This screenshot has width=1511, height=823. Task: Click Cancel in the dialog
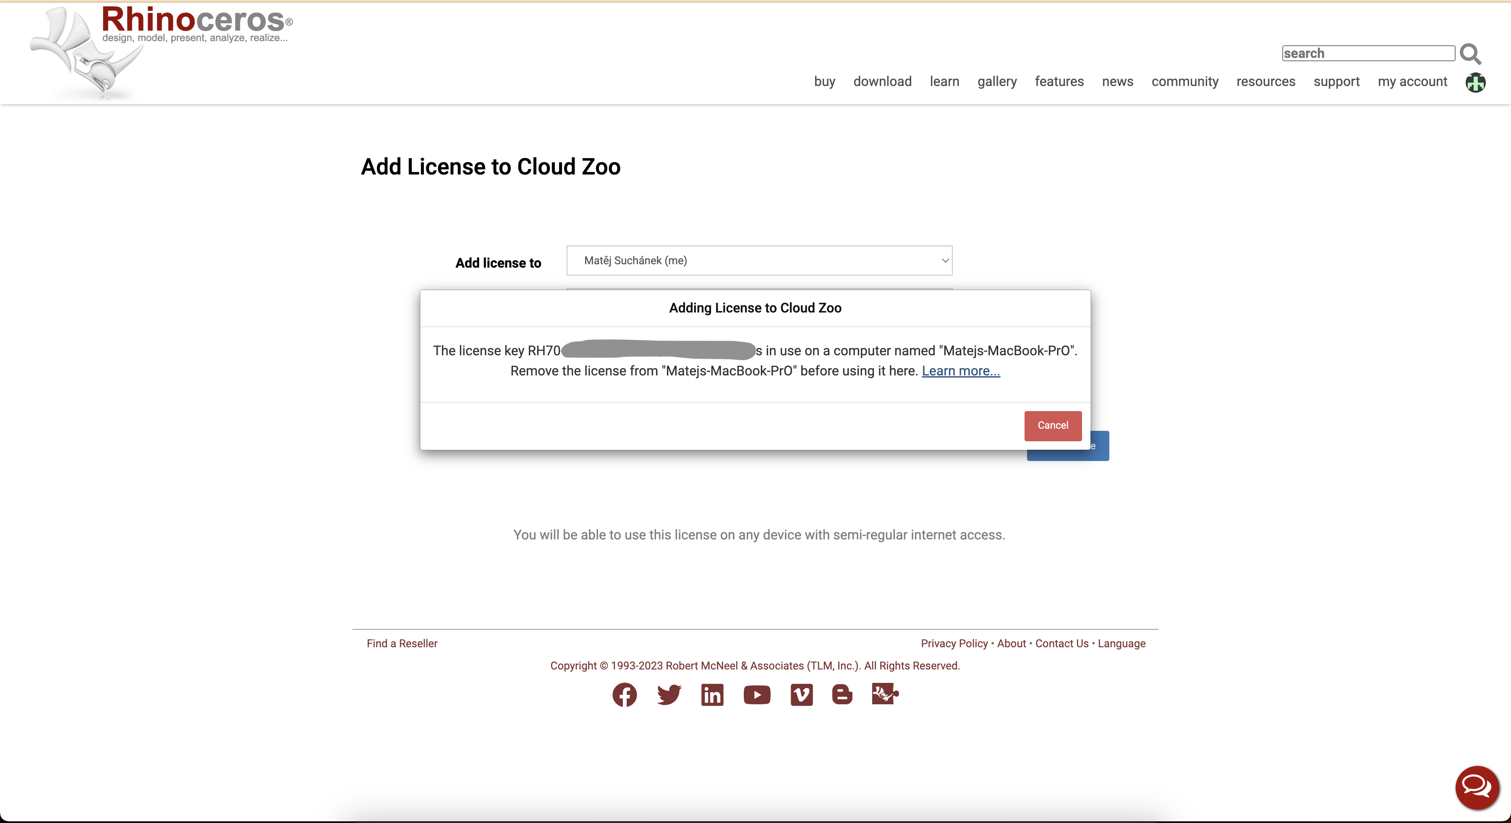coord(1053,426)
